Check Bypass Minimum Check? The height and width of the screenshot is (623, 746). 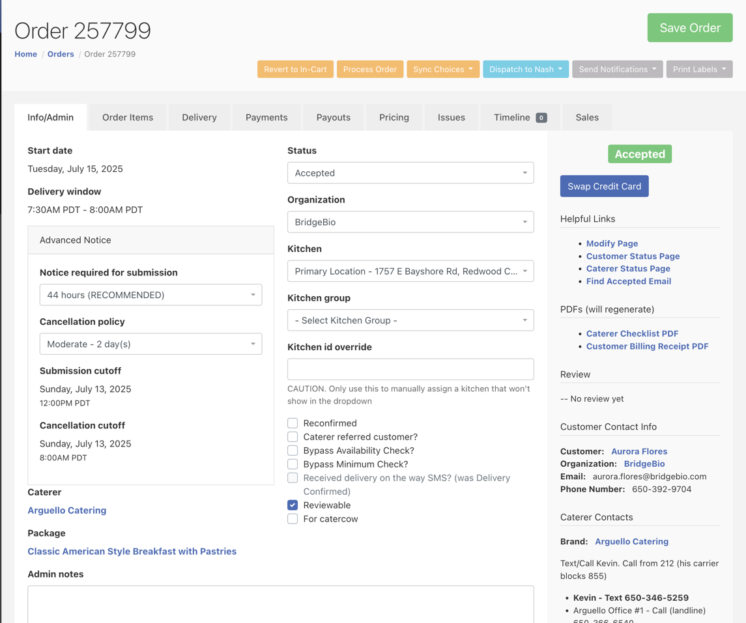point(293,464)
